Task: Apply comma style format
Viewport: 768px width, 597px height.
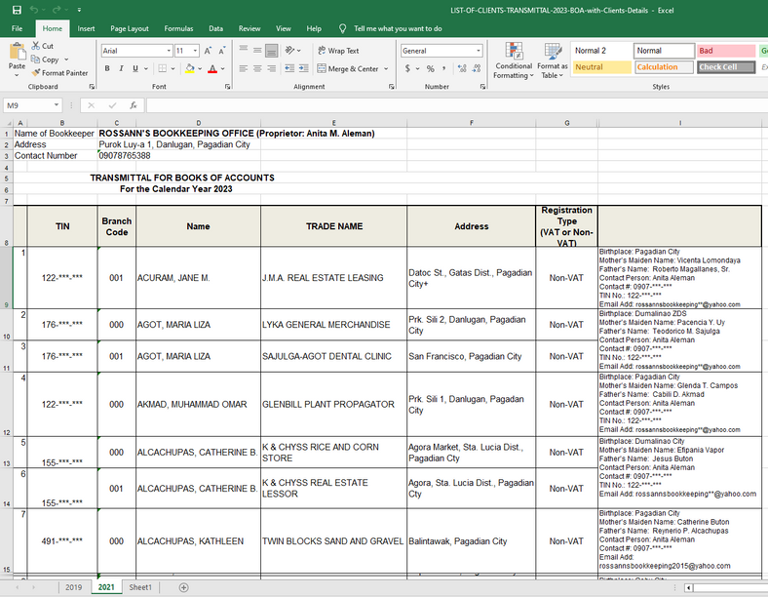Action: pos(443,68)
